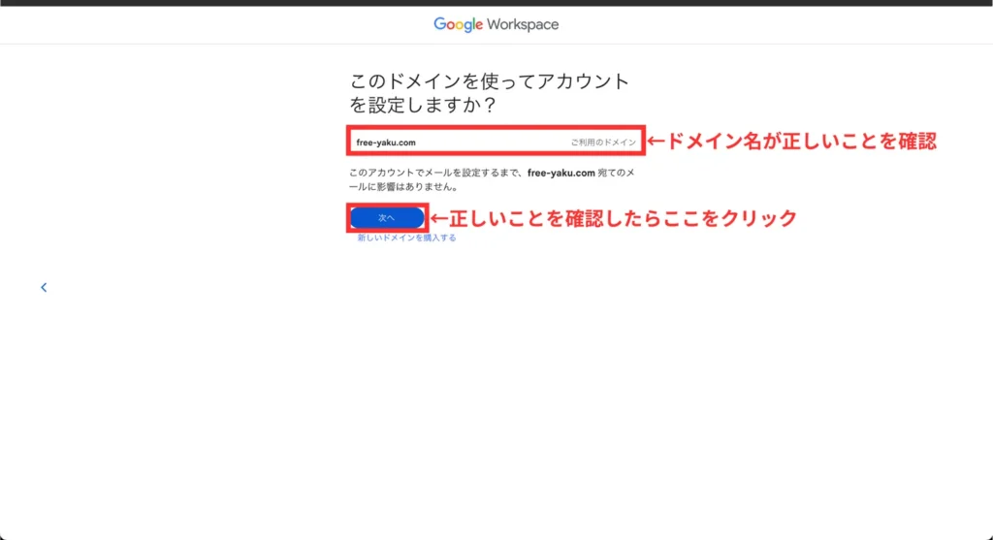Viewport: 993px width, 540px height.
Task: Click the description line starting このアカウントでメール
Action: (436, 173)
